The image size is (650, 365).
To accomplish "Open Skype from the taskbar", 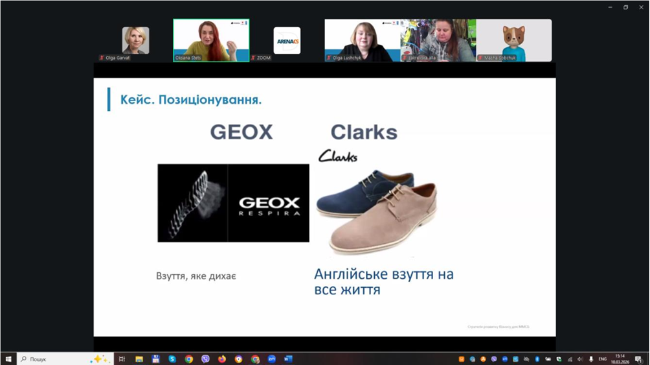I will pos(172,359).
